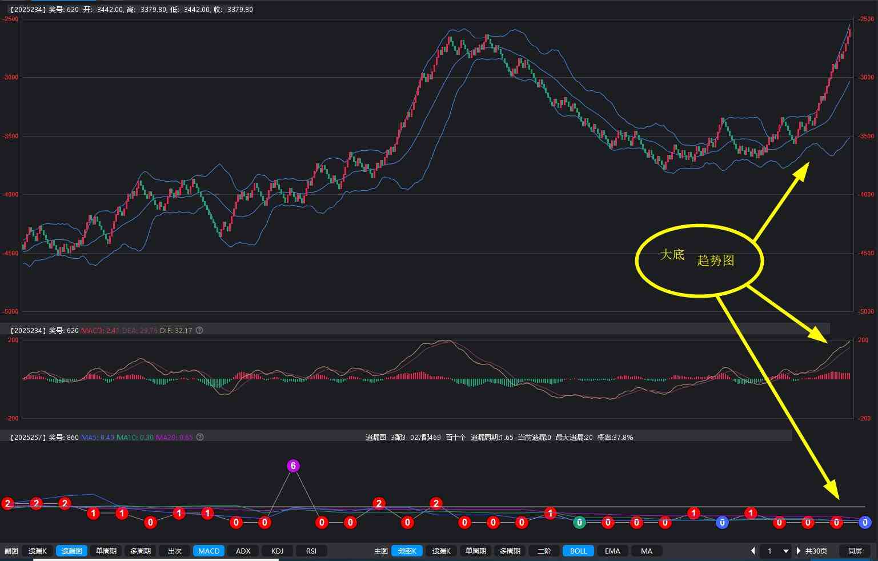Viewport: 878px width, 561px height.
Task: Enable the EMA overlay
Action: pos(612,551)
